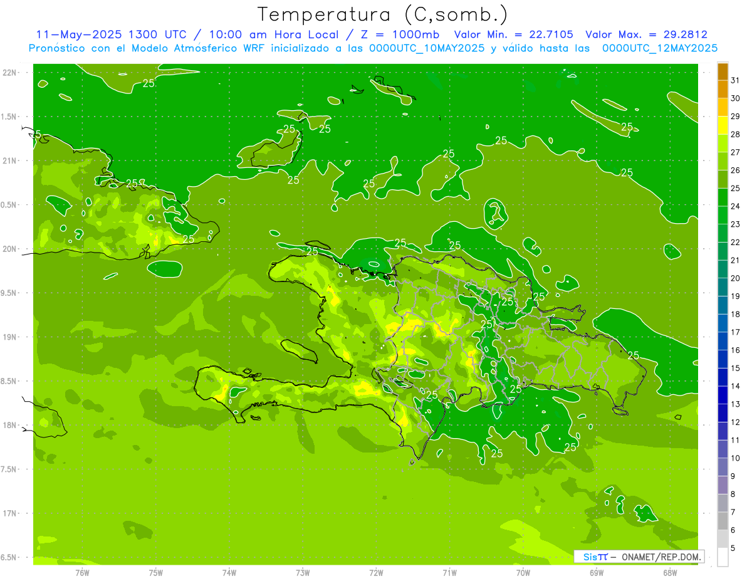Viewport: 752px width, 581px height.
Task: Click the "Z = 1000mb" level text
Action: [399, 34]
